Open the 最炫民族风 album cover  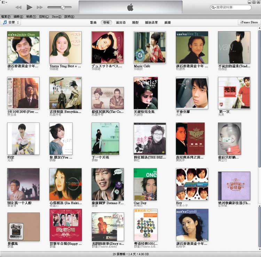point(108,98)
